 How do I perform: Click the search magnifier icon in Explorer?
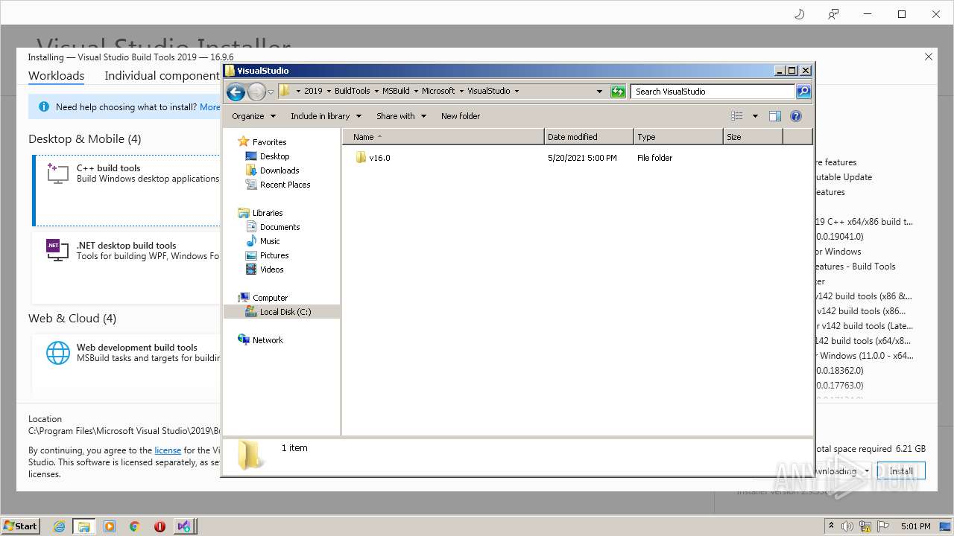(x=803, y=92)
